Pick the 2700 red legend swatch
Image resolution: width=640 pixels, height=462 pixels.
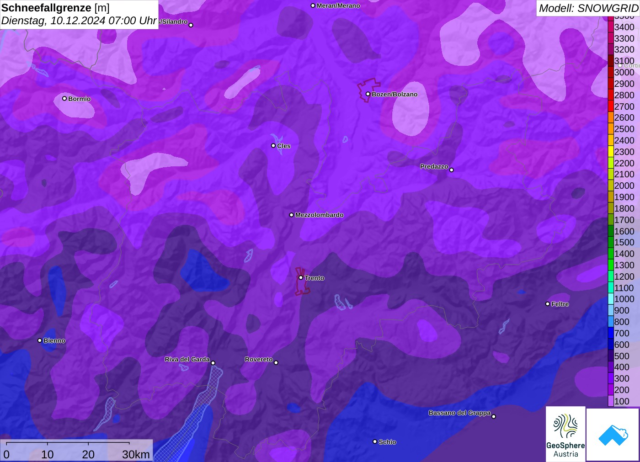click(x=611, y=106)
